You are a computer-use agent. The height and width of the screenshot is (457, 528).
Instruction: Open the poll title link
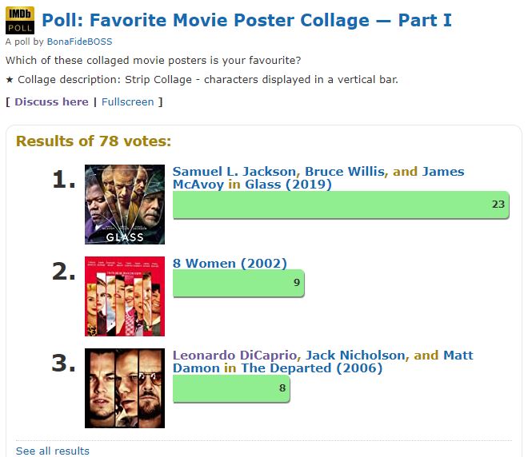pos(246,19)
